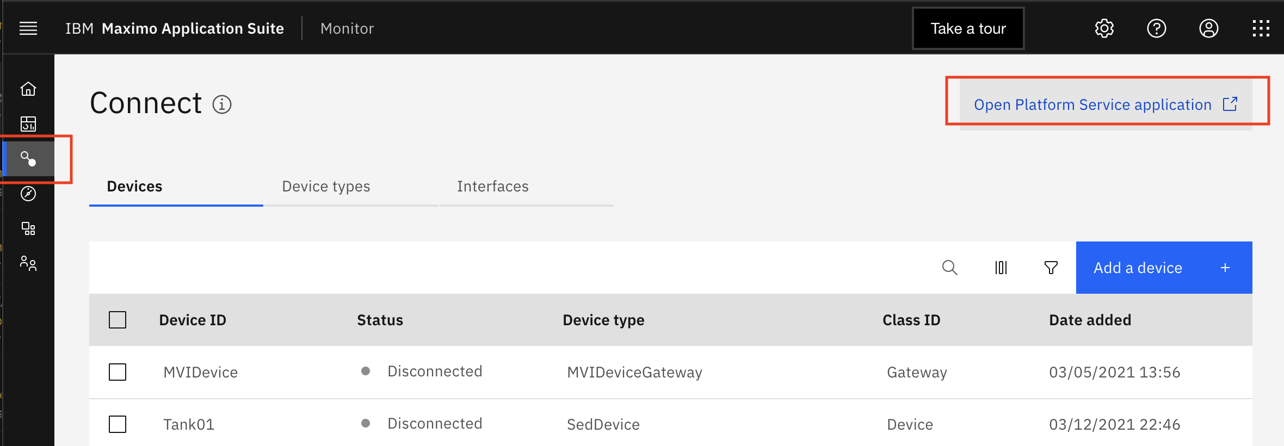1284x446 pixels.
Task: Sort by Device ID column header
Action: coord(193,320)
